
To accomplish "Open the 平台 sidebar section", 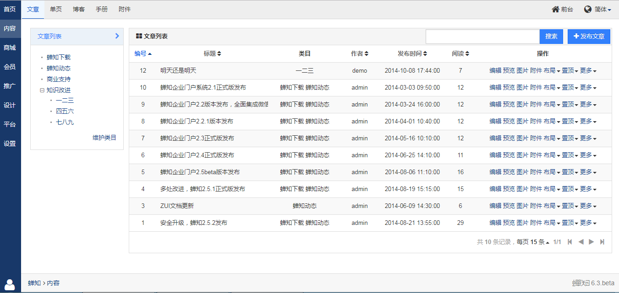I will (10, 124).
